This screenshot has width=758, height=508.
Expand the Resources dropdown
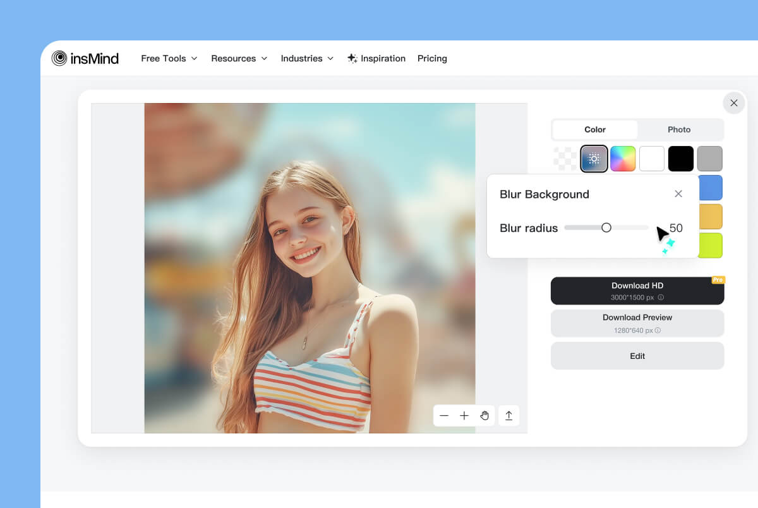pos(239,58)
